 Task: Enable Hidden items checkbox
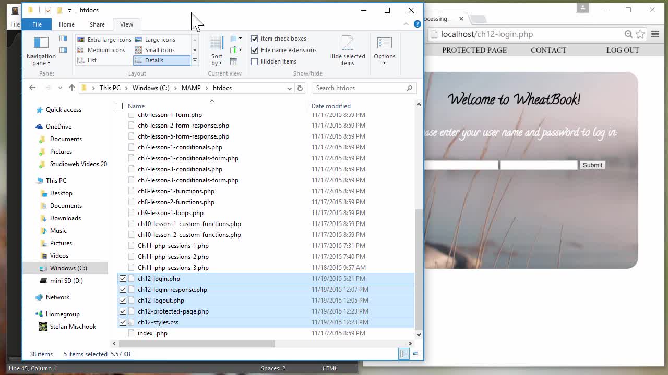click(255, 61)
